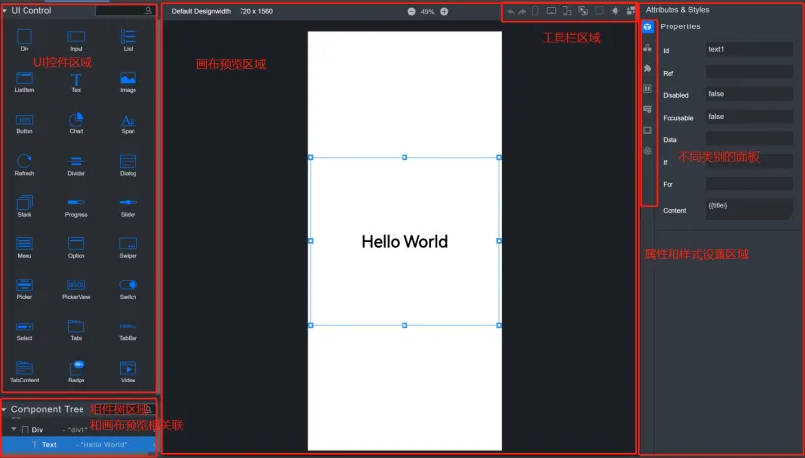The width and height of the screenshot is (805, 458).
Task: Collapse the Component Tree section
Action: [x=4, y=409]
